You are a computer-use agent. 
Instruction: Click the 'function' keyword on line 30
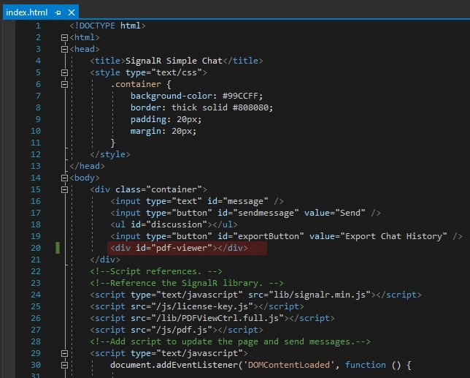click(366, 365)
